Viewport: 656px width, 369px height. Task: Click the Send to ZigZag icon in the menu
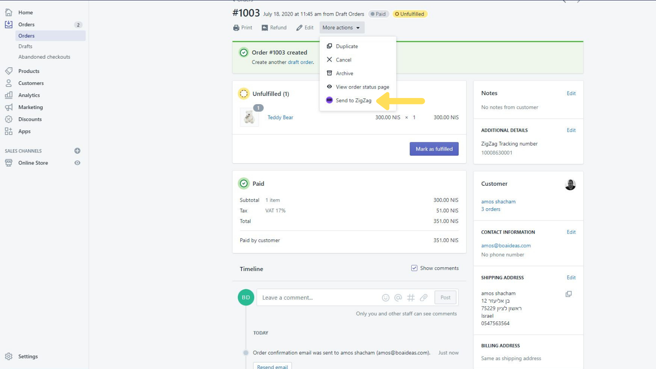pyautogui.click(x=330, y=100)
